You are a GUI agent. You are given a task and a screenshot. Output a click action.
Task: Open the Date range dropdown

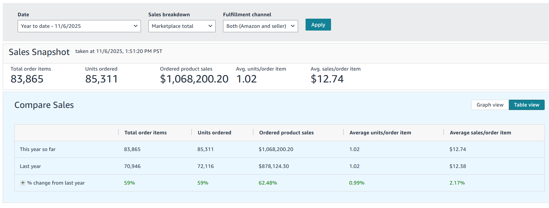coord(79,26)
